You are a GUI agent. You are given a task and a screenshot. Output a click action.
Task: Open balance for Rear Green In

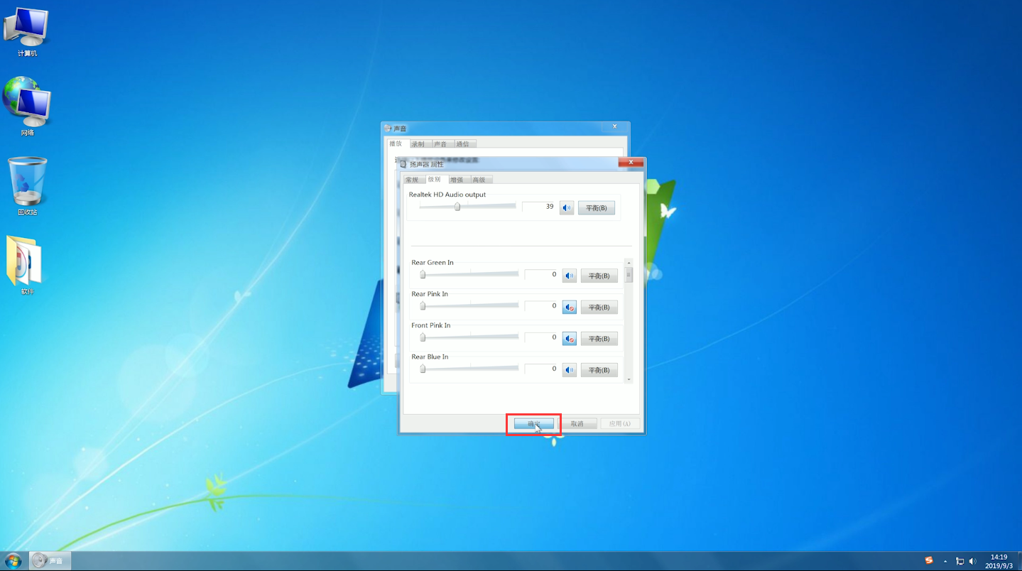click(x=599, y=276)
